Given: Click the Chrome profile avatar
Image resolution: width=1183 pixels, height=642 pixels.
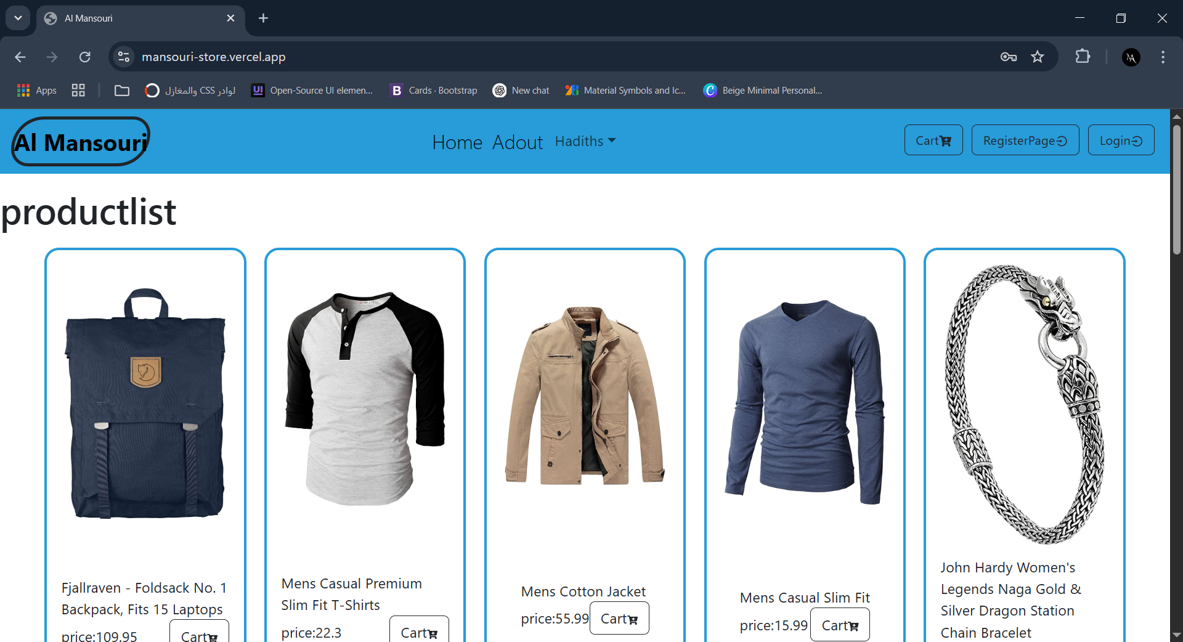Looking at the screenshot, I should 1131,57.
